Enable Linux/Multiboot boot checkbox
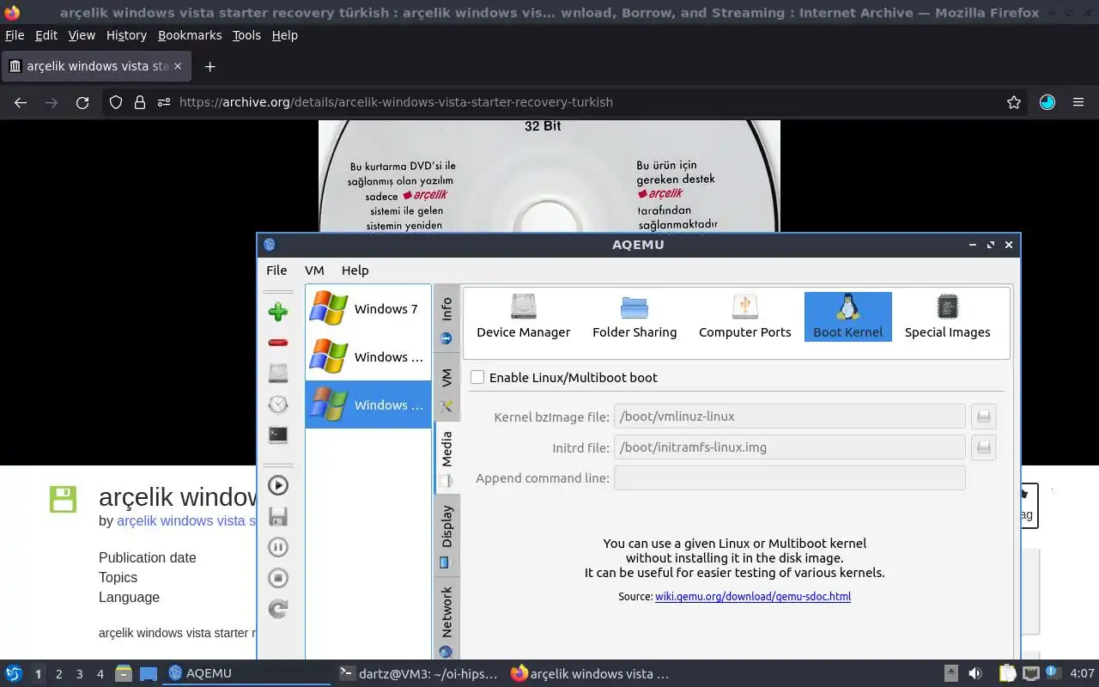 477,377
